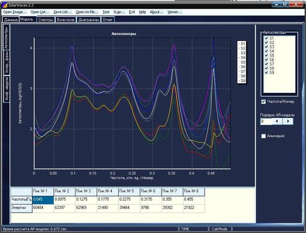The height and width of the screenshot is (233, 306).
Task: Uncheck the S1 autospectrum checkbox
Action: click(x=266, y=38)
